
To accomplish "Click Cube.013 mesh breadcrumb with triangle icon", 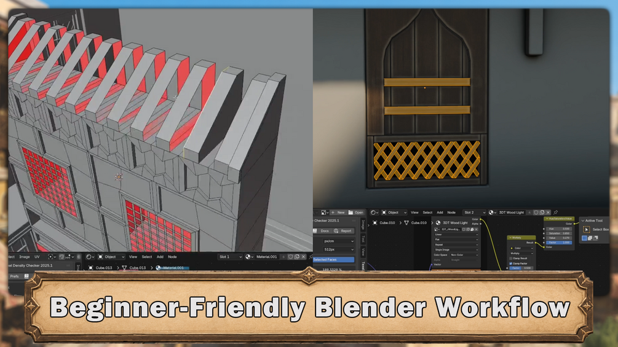I will 134,268.
